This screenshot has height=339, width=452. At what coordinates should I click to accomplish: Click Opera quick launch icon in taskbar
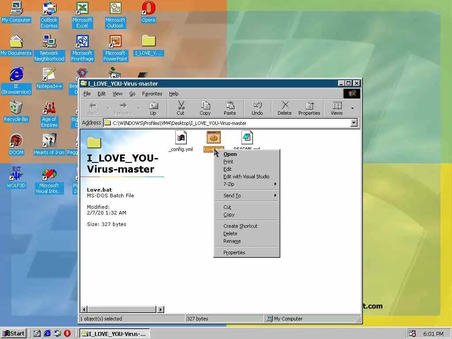click(x=67, y=334)
